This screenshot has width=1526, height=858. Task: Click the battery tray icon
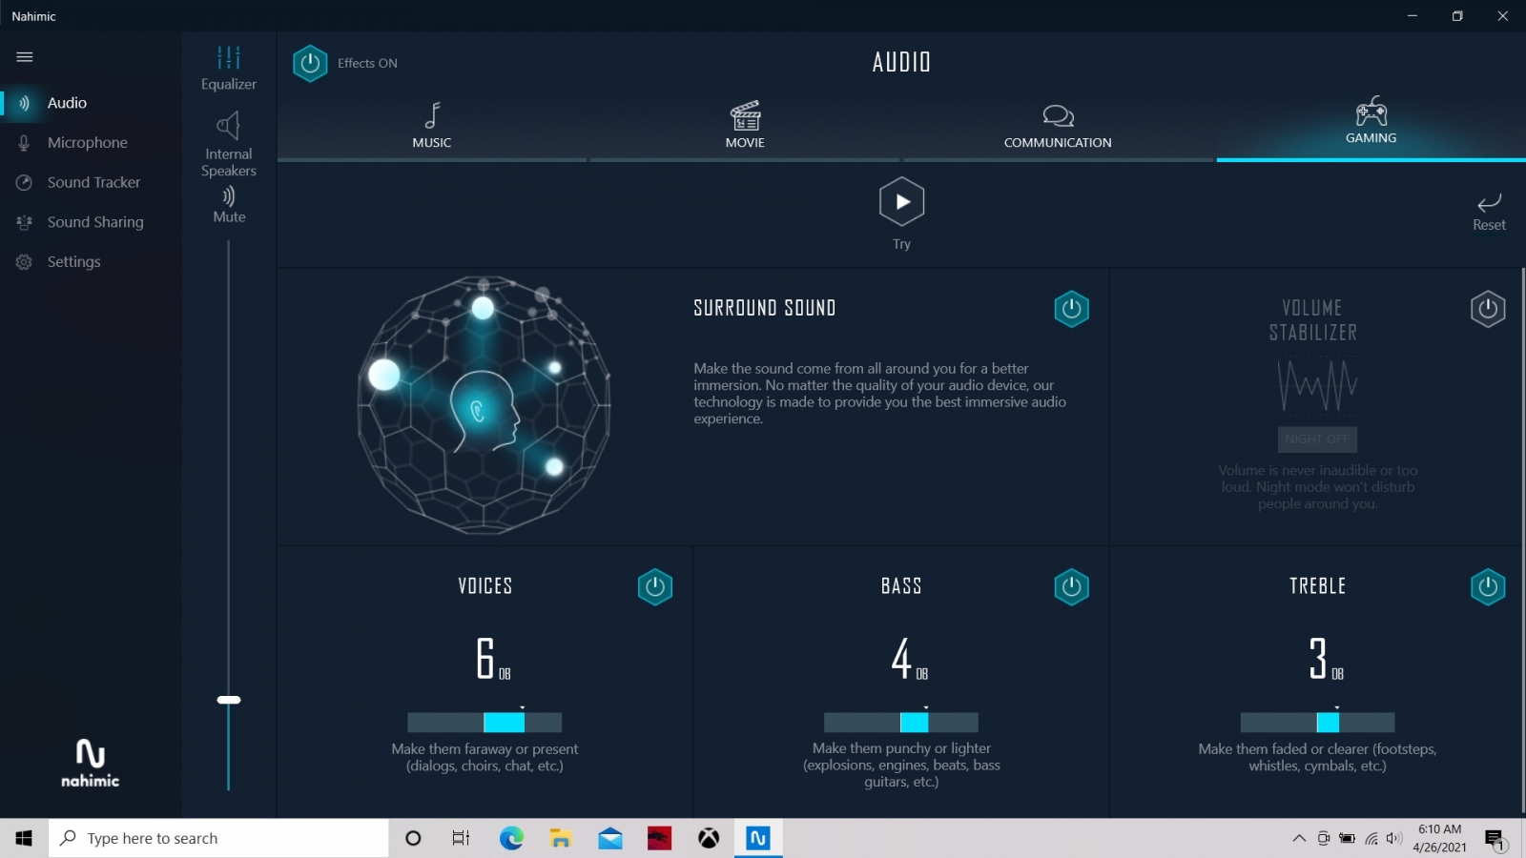coord(1347,838)
